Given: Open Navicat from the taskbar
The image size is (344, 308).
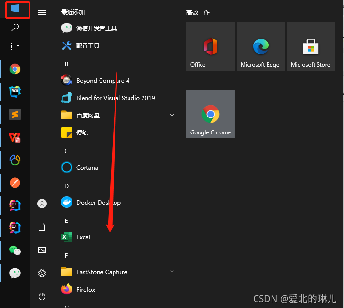Looking at the screenshot, I should (15, 160).
